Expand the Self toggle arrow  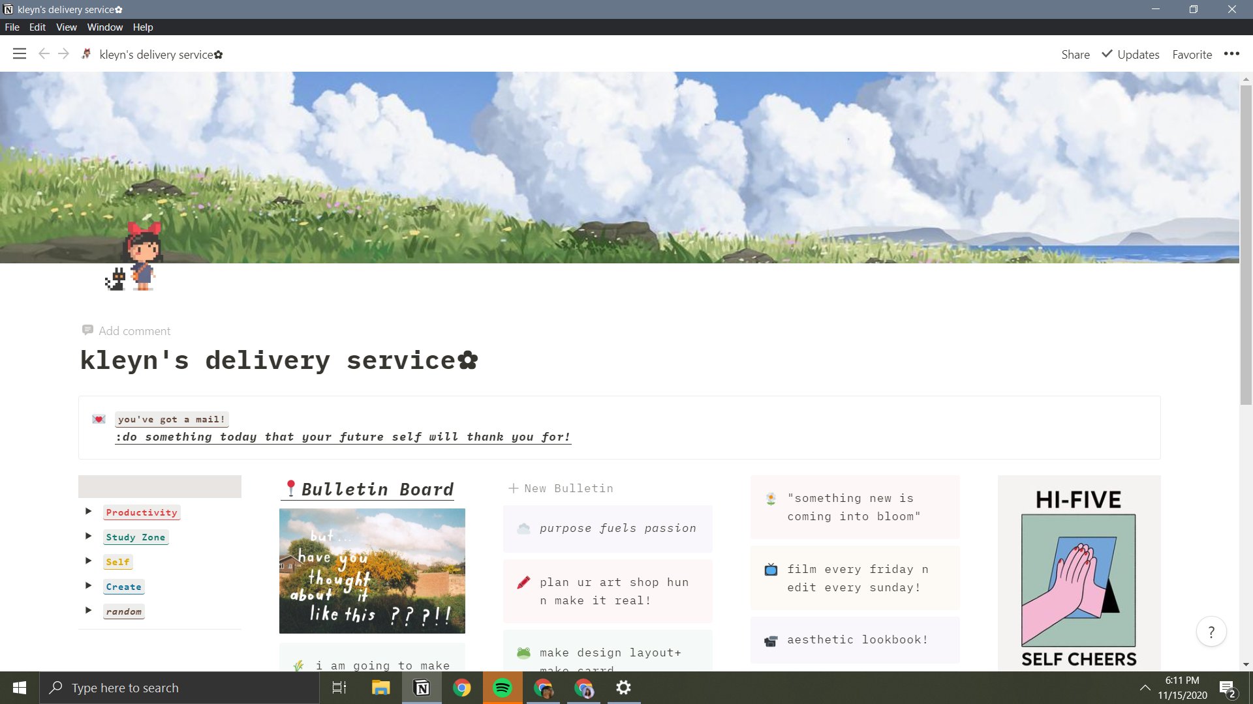[x=89, y=561]
